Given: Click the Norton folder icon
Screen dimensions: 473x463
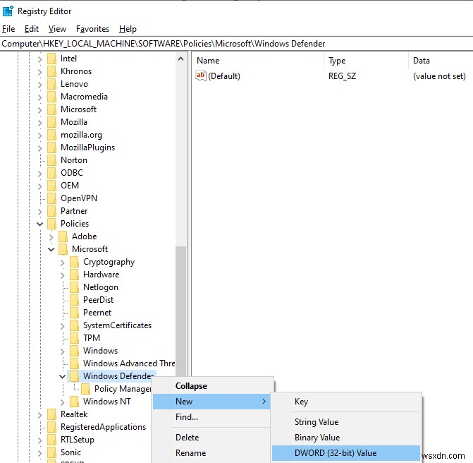Looking at the screenshot, I should tap(52, 160).
